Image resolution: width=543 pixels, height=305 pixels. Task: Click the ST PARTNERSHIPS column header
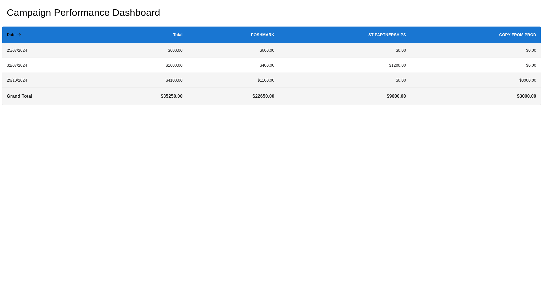point(387,35)
